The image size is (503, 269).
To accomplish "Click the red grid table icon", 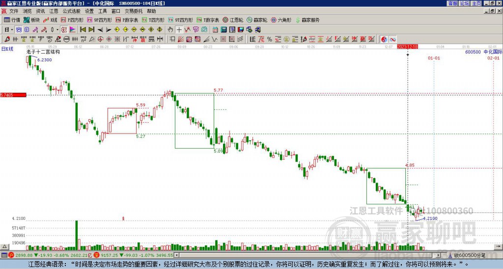I will click(x=224, y=39).
